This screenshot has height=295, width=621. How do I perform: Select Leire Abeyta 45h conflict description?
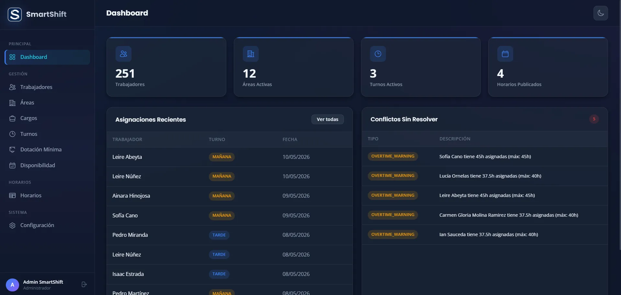pyautogui.click(x=487, y=195)
